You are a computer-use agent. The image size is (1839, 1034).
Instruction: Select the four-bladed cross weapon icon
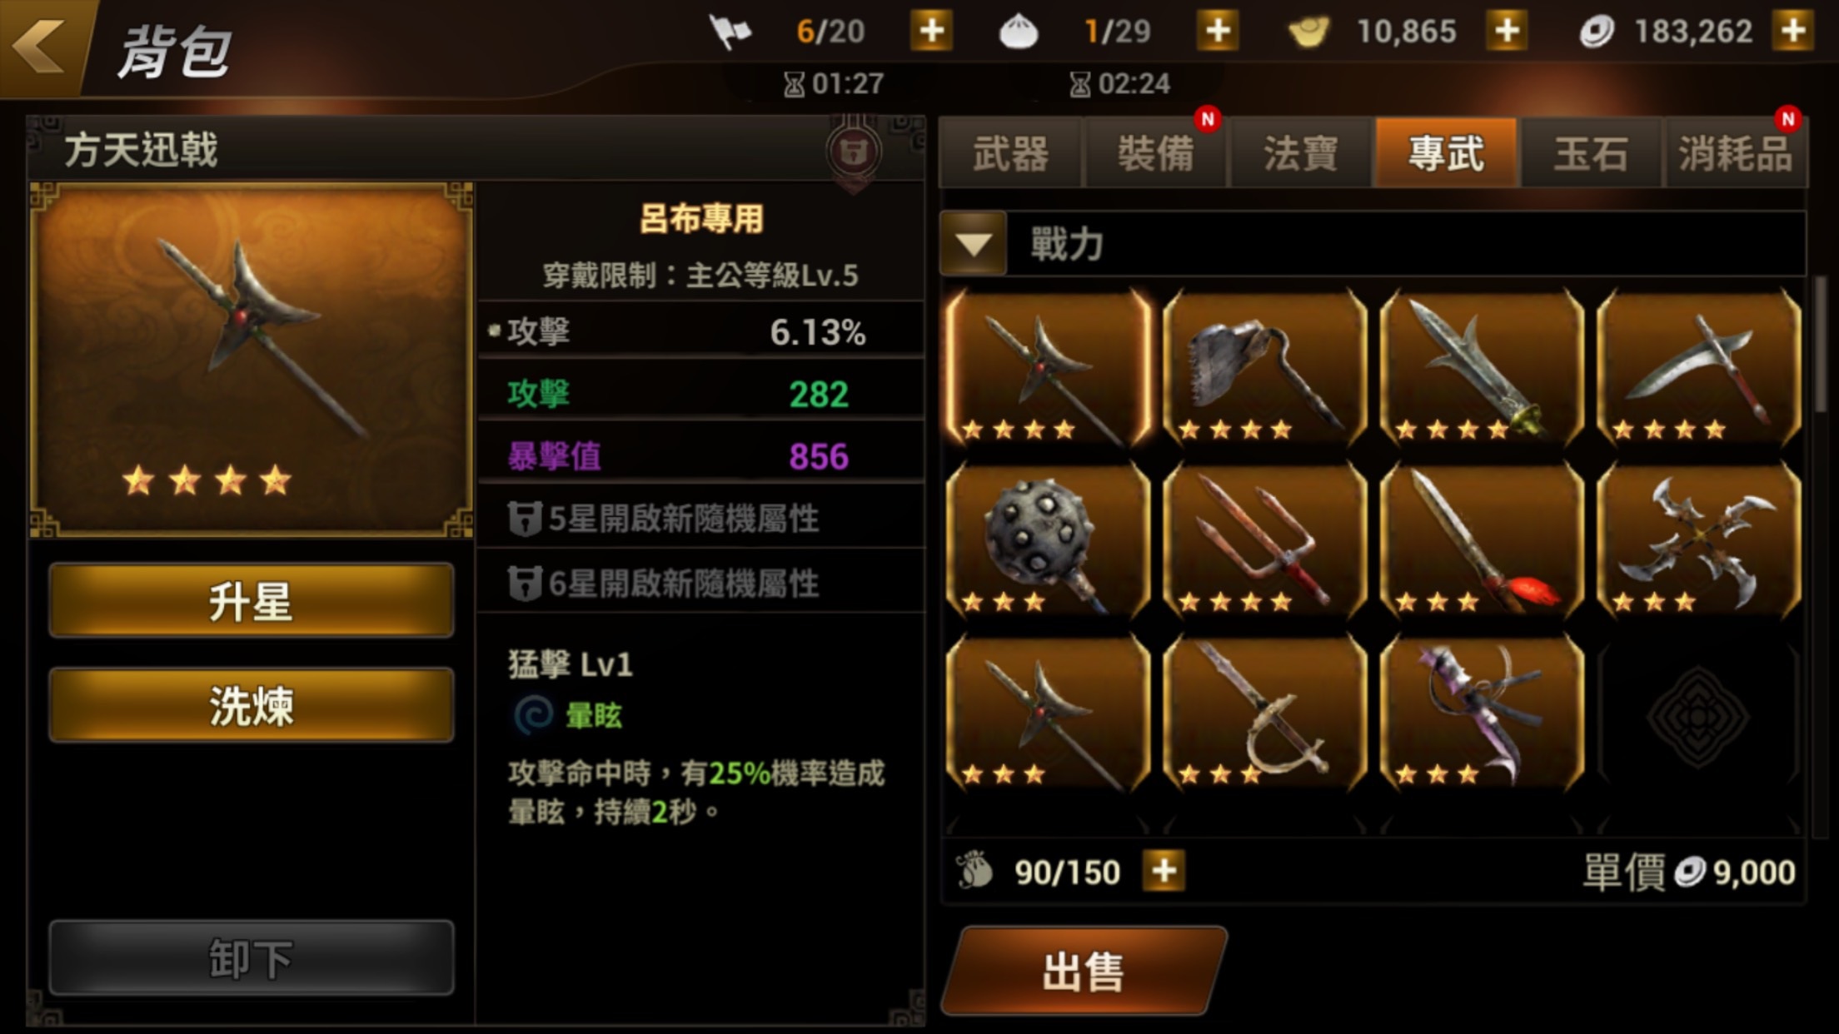pyautogui.click(x=1699, y=539)
